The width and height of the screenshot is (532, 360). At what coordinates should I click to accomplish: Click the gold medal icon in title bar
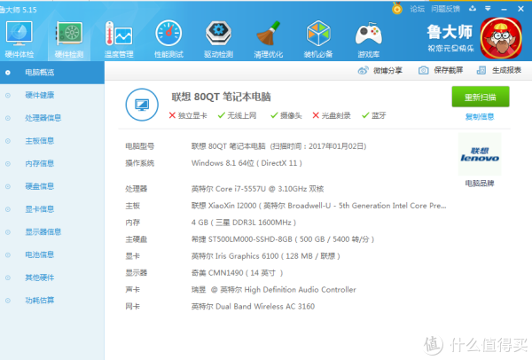[397, 9]
